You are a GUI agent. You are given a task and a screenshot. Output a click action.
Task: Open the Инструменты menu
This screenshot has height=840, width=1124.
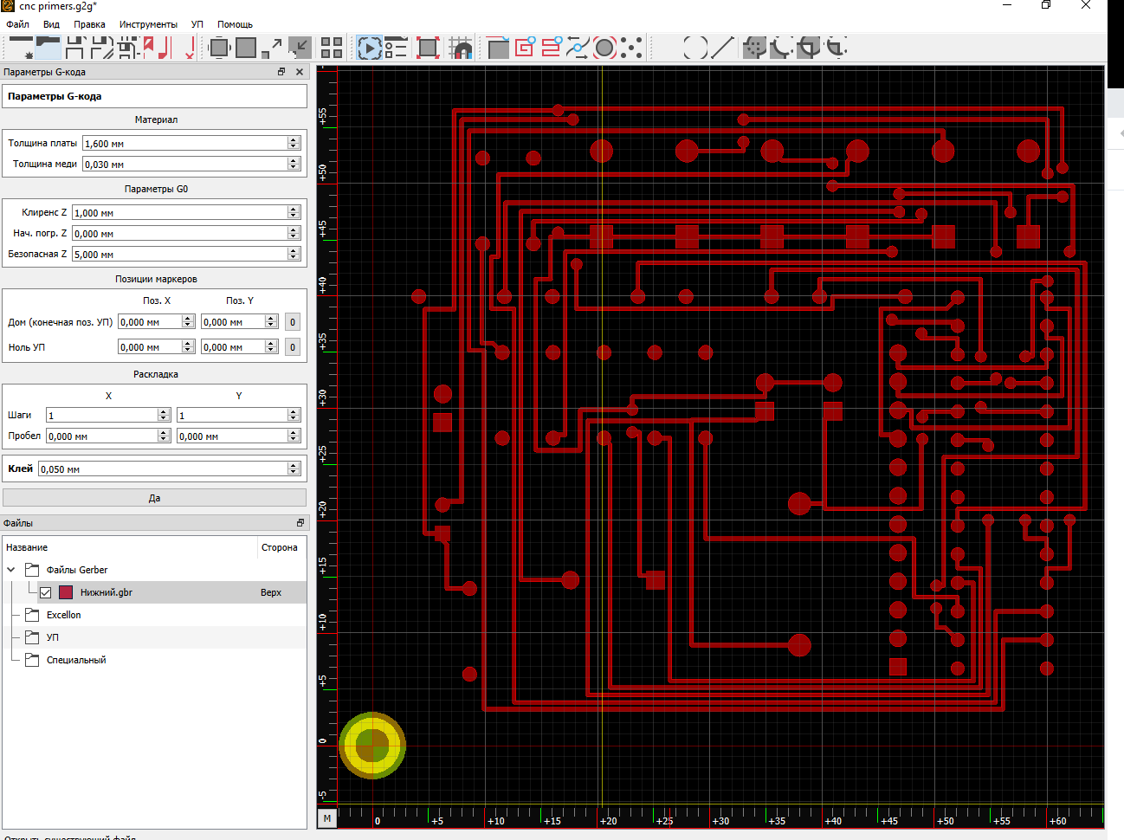[148, 24]
